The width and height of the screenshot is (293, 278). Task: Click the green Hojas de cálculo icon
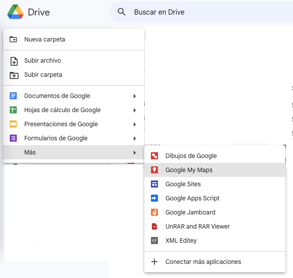13,110
